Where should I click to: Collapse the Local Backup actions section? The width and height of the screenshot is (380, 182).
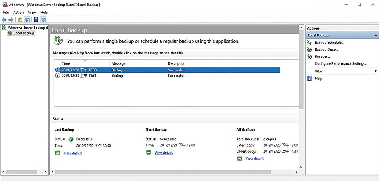(375, 35)
